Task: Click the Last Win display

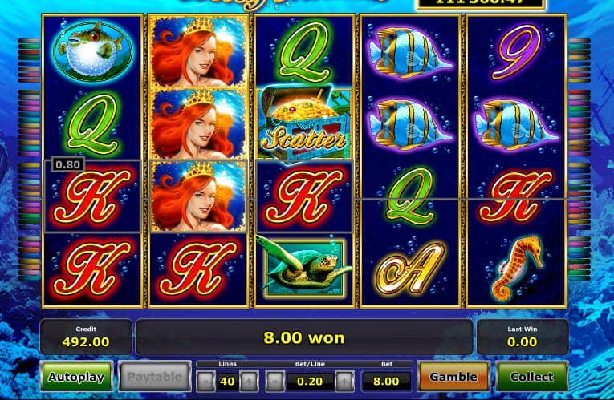Action: (523, 337)
